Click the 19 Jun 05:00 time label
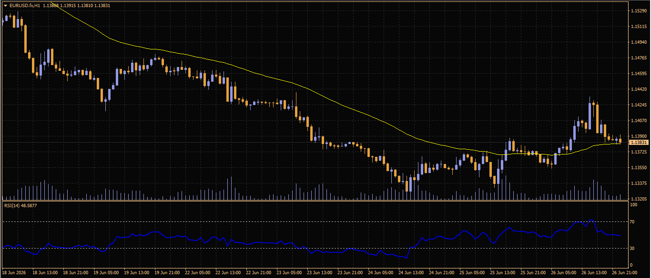 pos(106,273)
